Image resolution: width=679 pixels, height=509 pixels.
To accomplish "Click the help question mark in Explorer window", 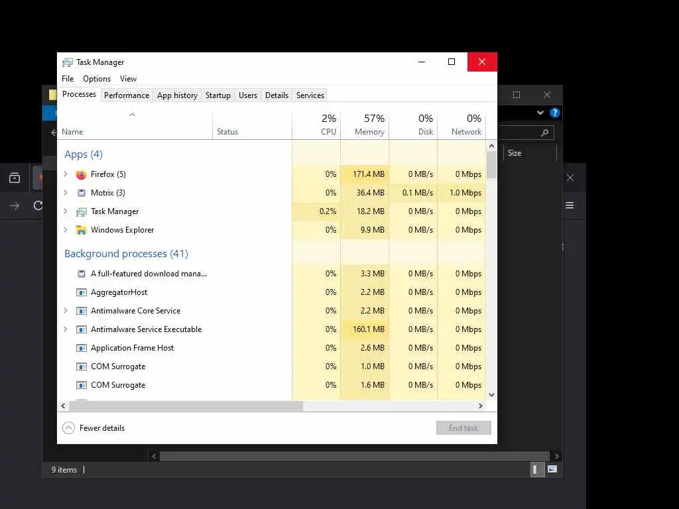I will [x=555, y=113].
